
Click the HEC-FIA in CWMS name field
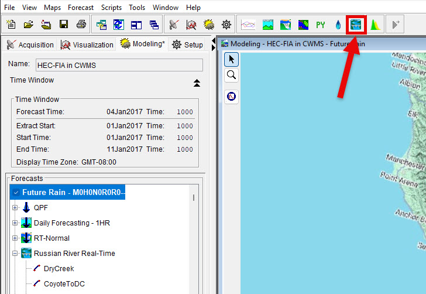pos(119,64)
